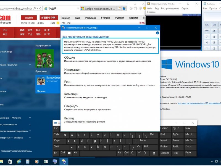Expand the Спец. возможности group chevron
The width and height of the screenshot is (221, 166).
[x=30, y=124]
